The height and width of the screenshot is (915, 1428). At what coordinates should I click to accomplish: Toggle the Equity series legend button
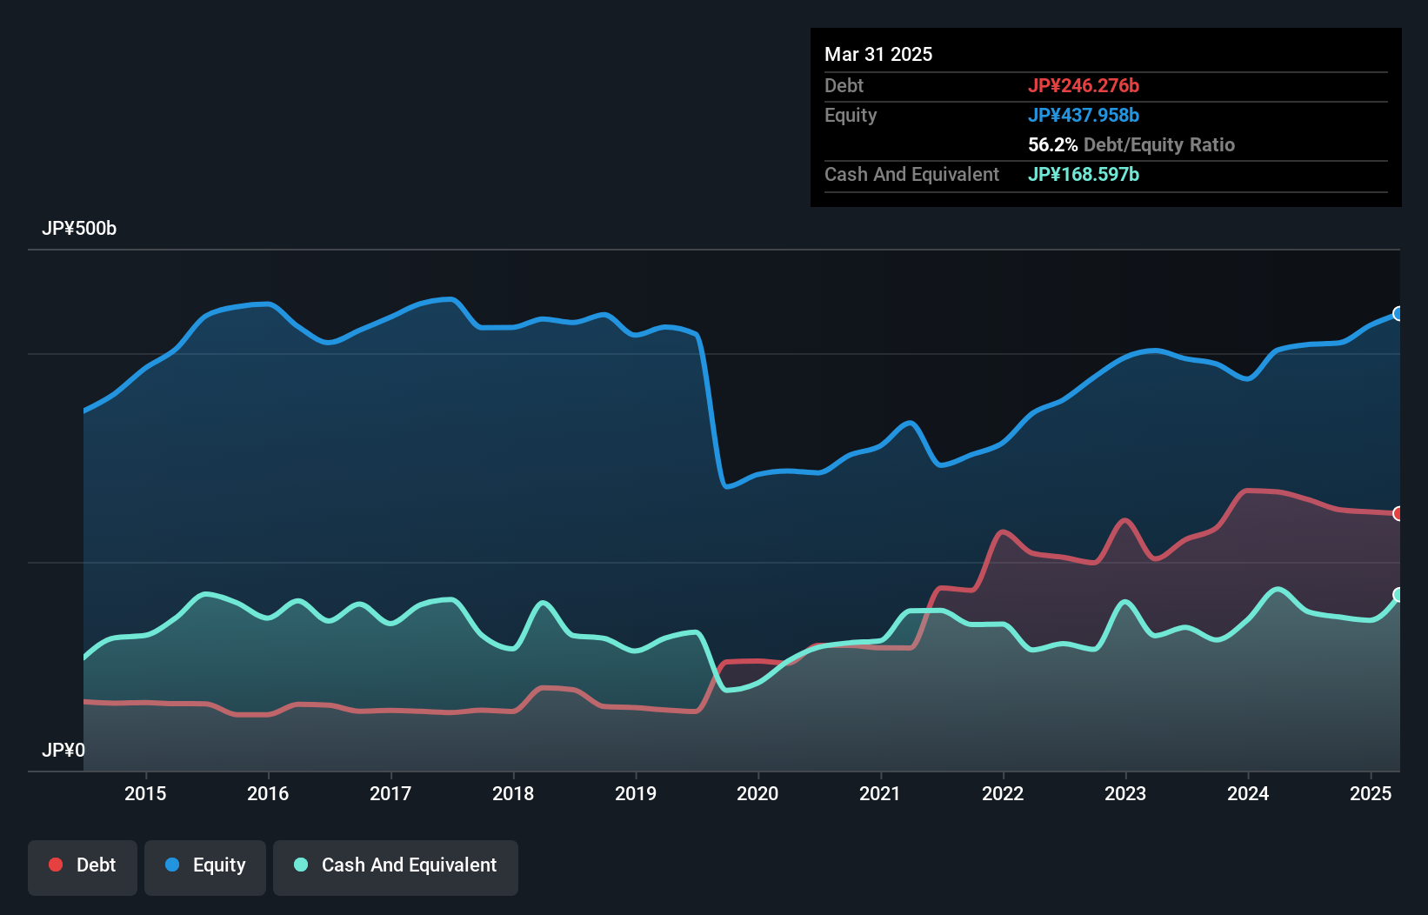click(205, 867)
